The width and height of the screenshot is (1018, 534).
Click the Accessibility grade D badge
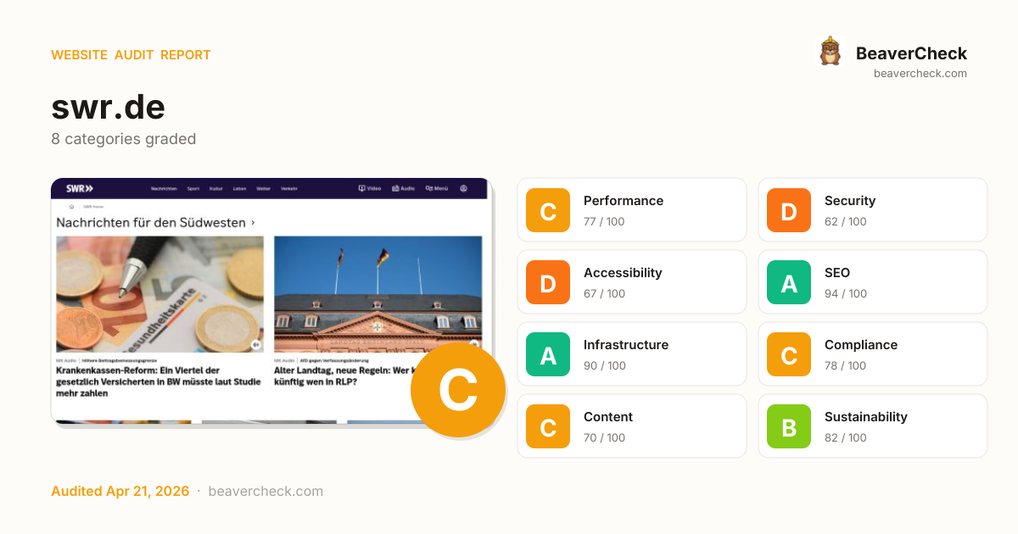tap(548, 282)
